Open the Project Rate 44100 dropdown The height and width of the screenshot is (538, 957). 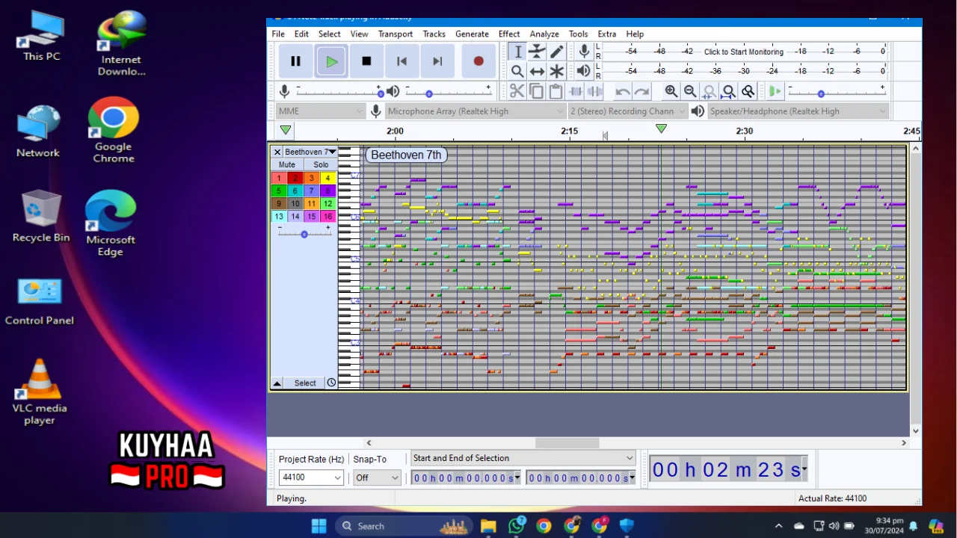pos(311,477)
